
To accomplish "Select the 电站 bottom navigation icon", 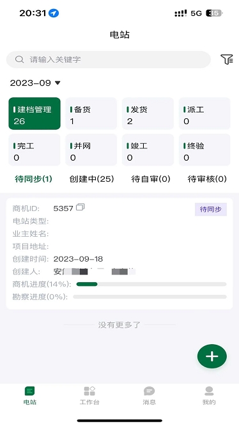I will pyautogui.click(x=29, y=391).
